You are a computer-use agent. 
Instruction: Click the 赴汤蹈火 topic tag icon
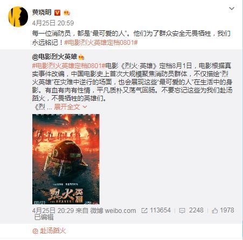35,231
